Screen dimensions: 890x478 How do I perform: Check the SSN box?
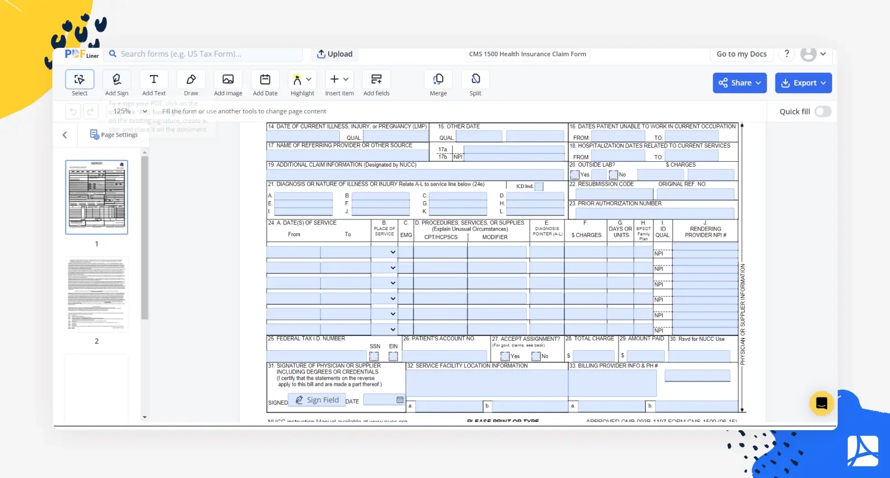[x=374, y=356]
